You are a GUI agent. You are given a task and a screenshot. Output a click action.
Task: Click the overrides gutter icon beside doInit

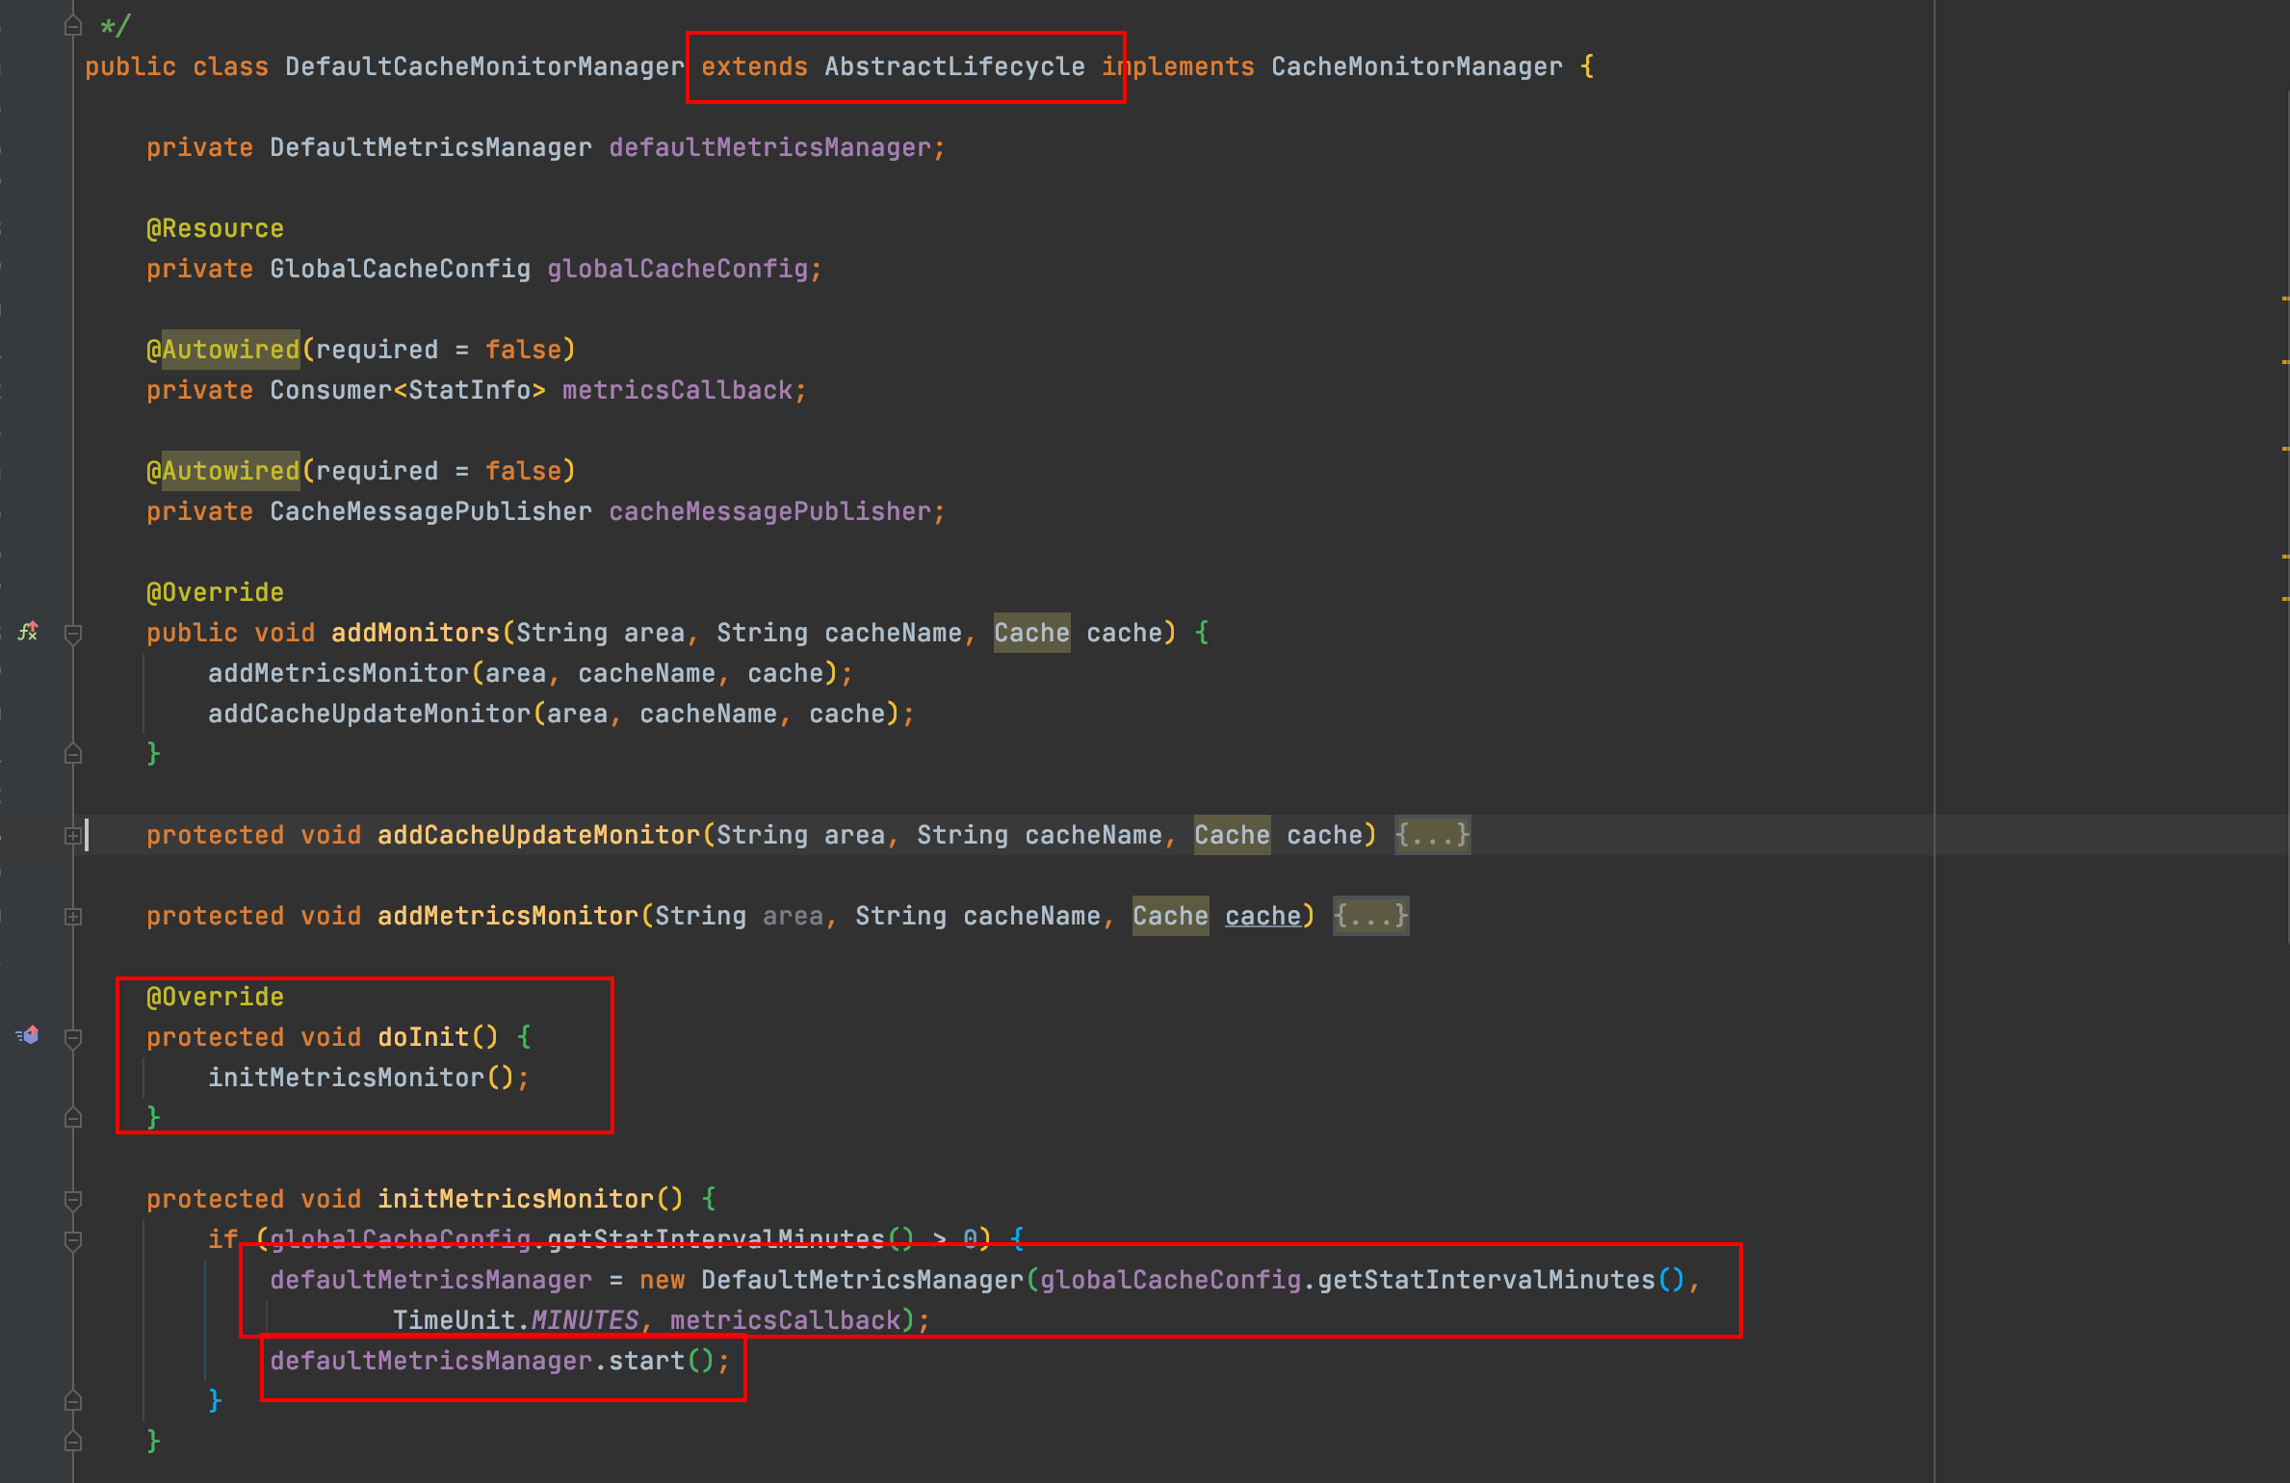point(28,1036)
